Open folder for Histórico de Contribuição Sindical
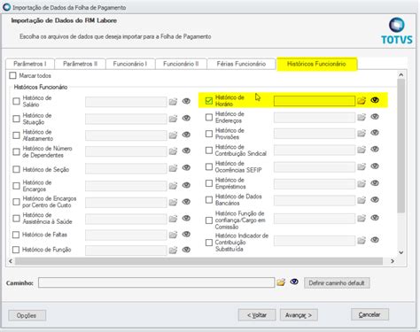Image resolution: width=420 pixels, height=332 pixels. pos(362,150)
